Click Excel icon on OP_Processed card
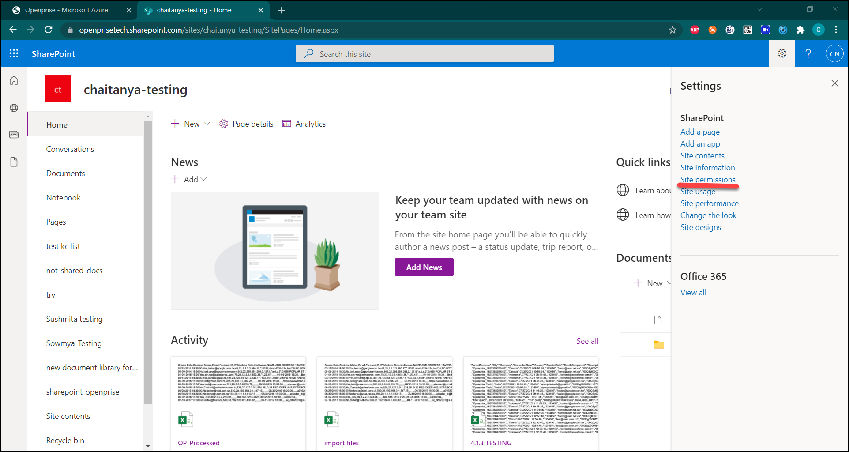The image size is (849, 452). coord(185,420)
